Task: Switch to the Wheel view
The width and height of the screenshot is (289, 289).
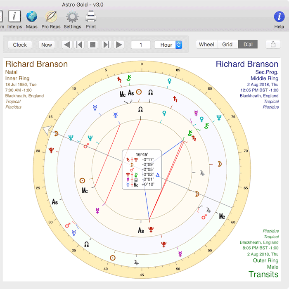Action: (x=206, y=45)
